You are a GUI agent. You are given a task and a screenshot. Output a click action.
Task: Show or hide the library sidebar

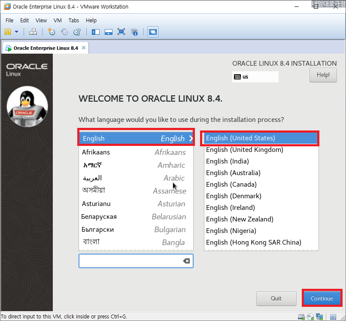coord(96,32)
